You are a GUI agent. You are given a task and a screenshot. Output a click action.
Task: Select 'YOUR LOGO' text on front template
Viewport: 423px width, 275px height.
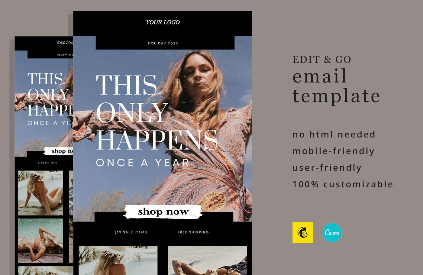pyautogui.click(x=163, y=22)
